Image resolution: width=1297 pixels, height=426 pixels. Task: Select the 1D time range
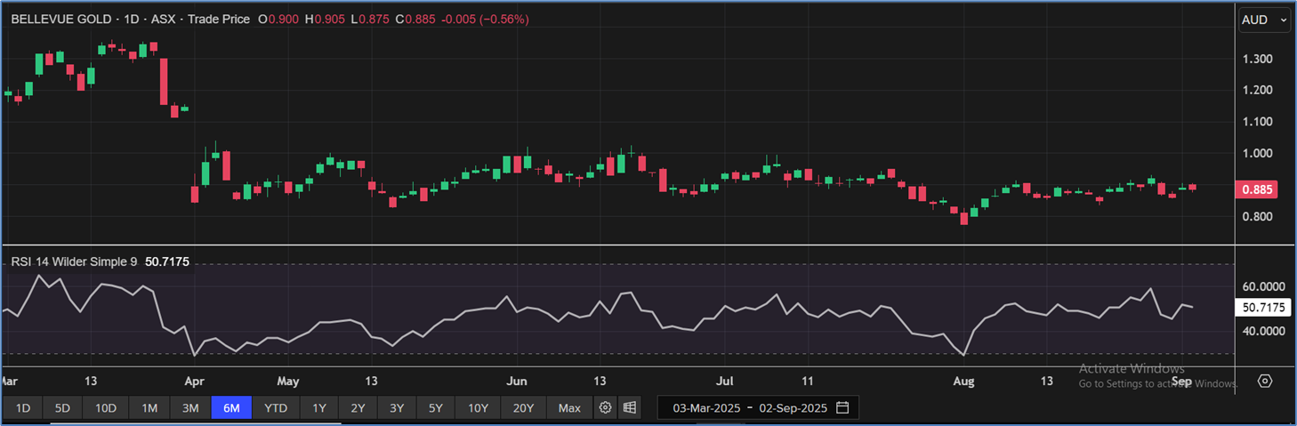pyautogui.click(x=23, y=408)
